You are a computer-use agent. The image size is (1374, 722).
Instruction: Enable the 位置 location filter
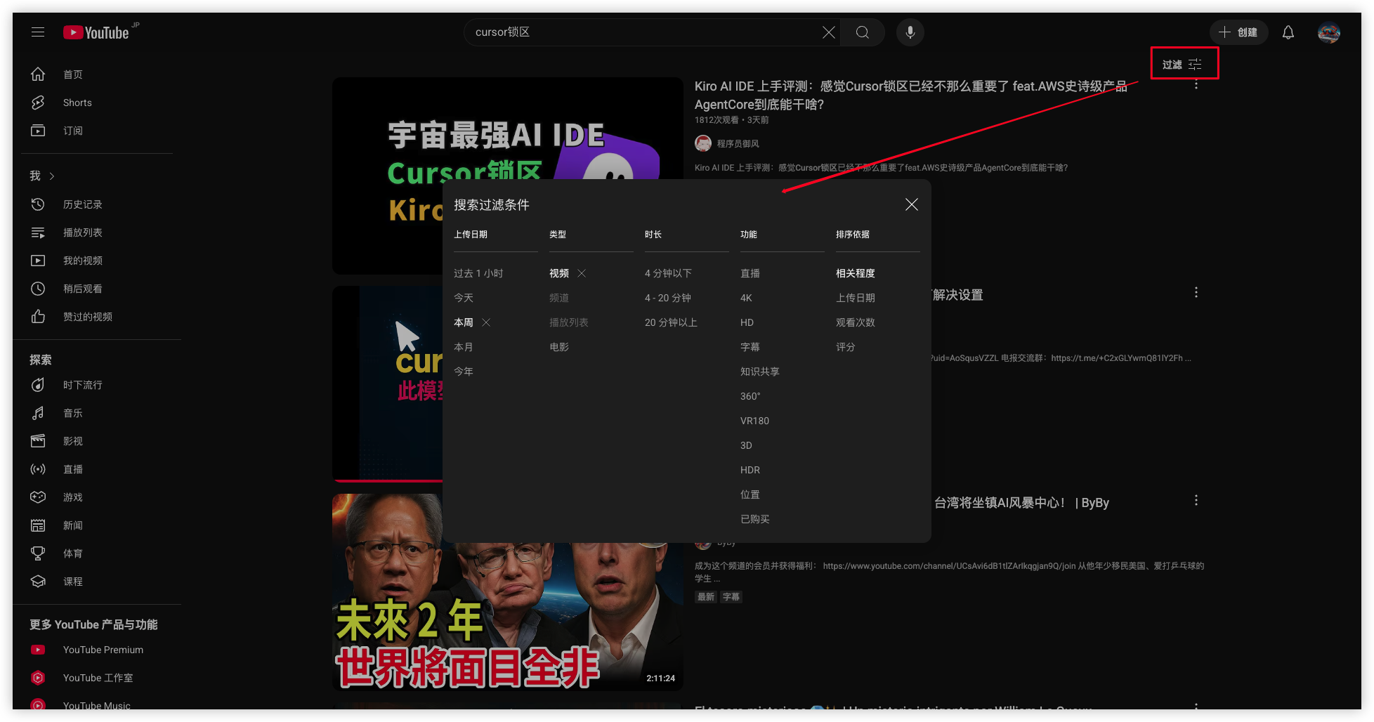[x=750, y=494]
